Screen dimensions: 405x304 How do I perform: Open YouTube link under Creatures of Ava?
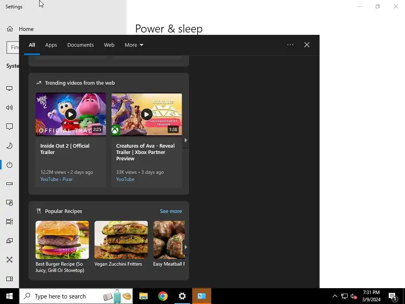[125, 179]
